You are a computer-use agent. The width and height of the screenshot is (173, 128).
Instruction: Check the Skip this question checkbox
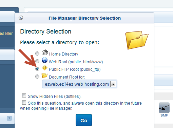(x=24, y=103)
